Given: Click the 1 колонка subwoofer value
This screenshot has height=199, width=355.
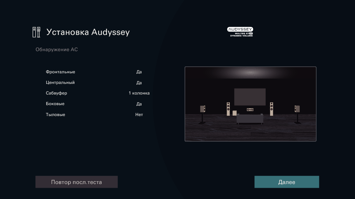Looking at the screenshot, I should pyautogui.click(x=139, y=93).
